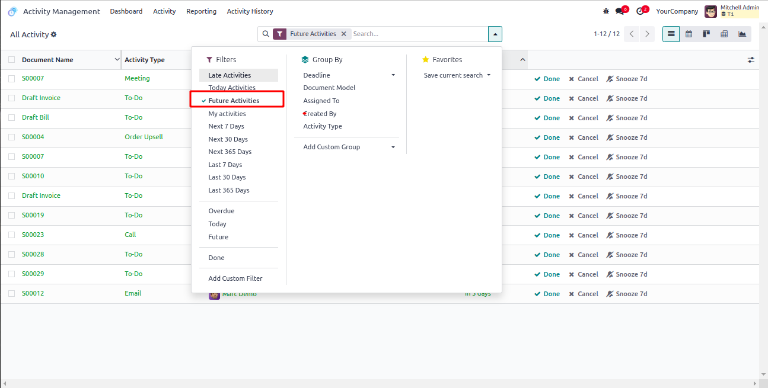This screenshot has height=388, width=768.
Task: Open the Reporting menu
Action: click(201, 11)
